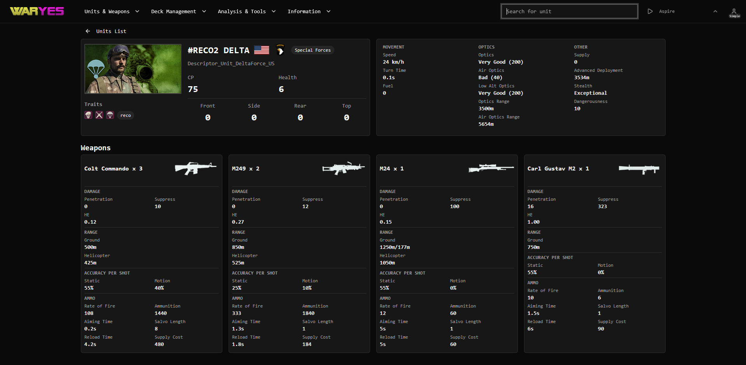
Task: Open the Information menu
Action: (x=309, y=12)
